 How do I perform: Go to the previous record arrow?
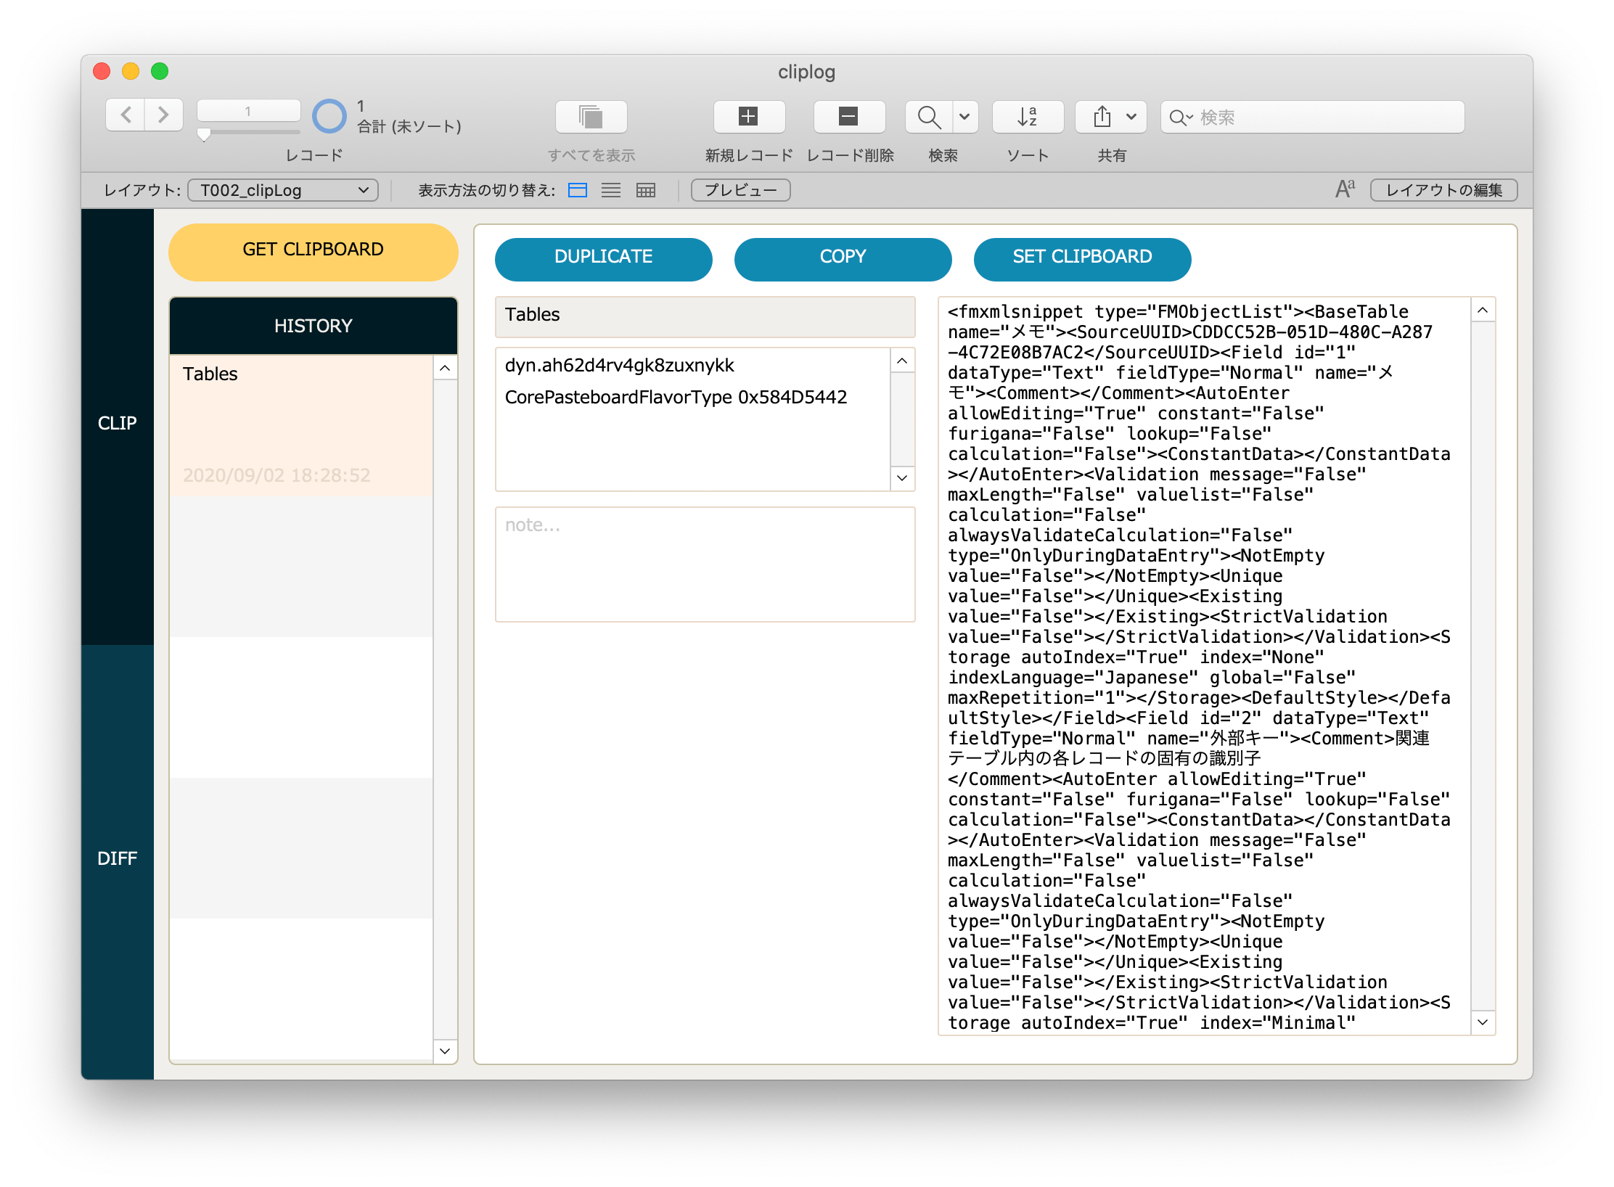[126, 115]
